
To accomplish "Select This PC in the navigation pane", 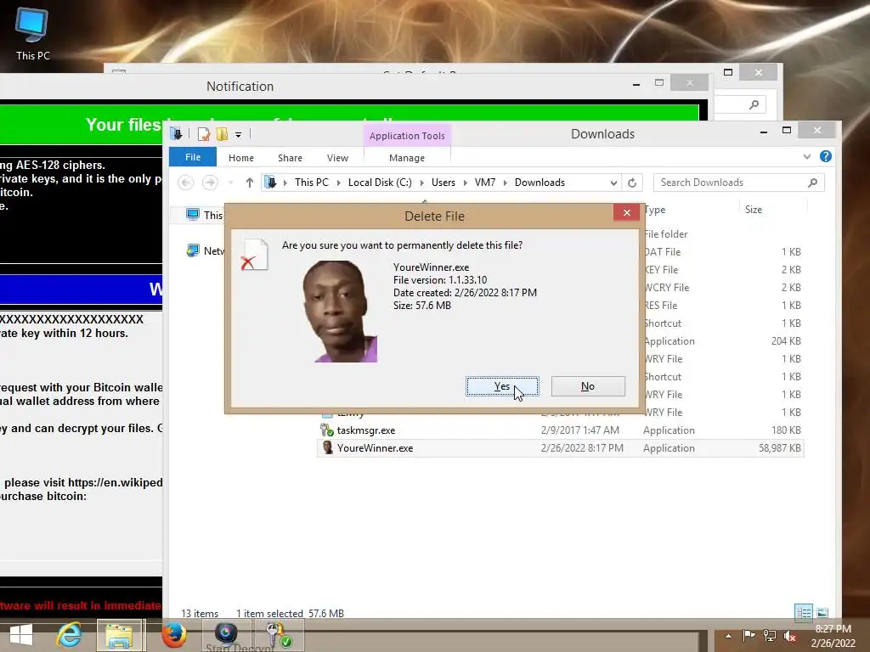I will click(204, 215).
